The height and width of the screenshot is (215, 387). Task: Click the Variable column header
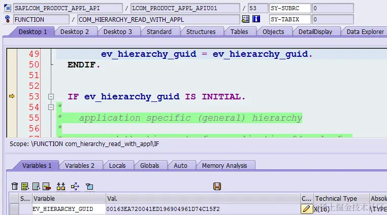pos(69,198)
